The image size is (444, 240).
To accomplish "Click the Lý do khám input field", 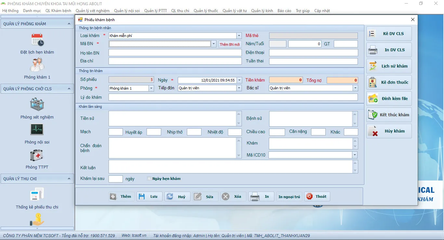I will pos(233,97).
